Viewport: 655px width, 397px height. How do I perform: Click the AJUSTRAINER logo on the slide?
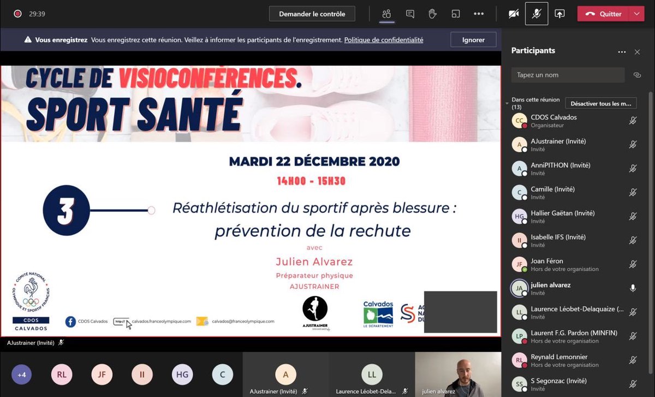click(315, 313)
